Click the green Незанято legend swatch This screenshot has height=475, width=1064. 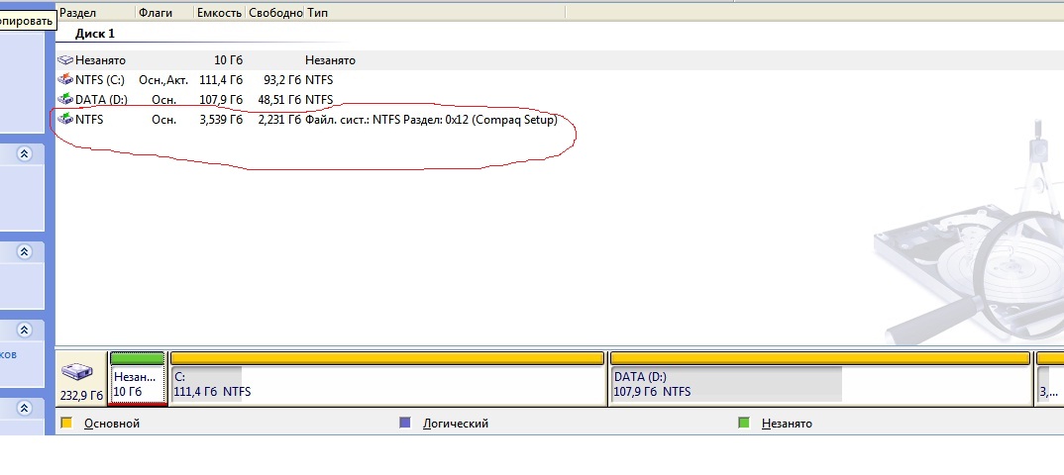point(744,423)
